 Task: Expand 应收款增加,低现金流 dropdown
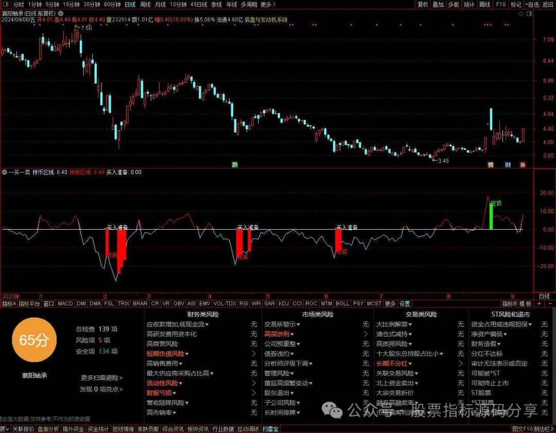coord(178,324)
